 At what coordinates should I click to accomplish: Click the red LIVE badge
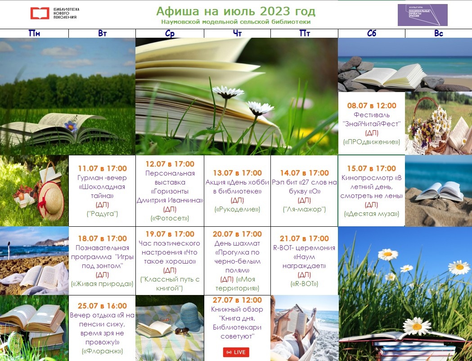click(236, 352)
